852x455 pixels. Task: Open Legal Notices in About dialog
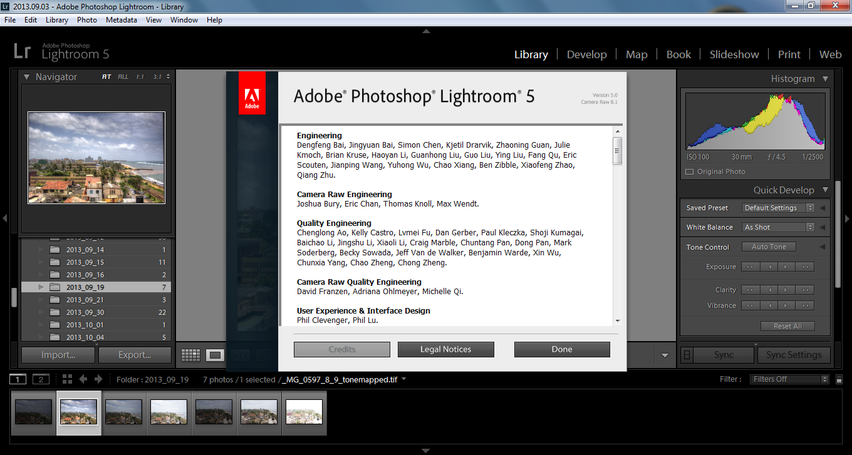pyautogui.click(x=446, y=349)
